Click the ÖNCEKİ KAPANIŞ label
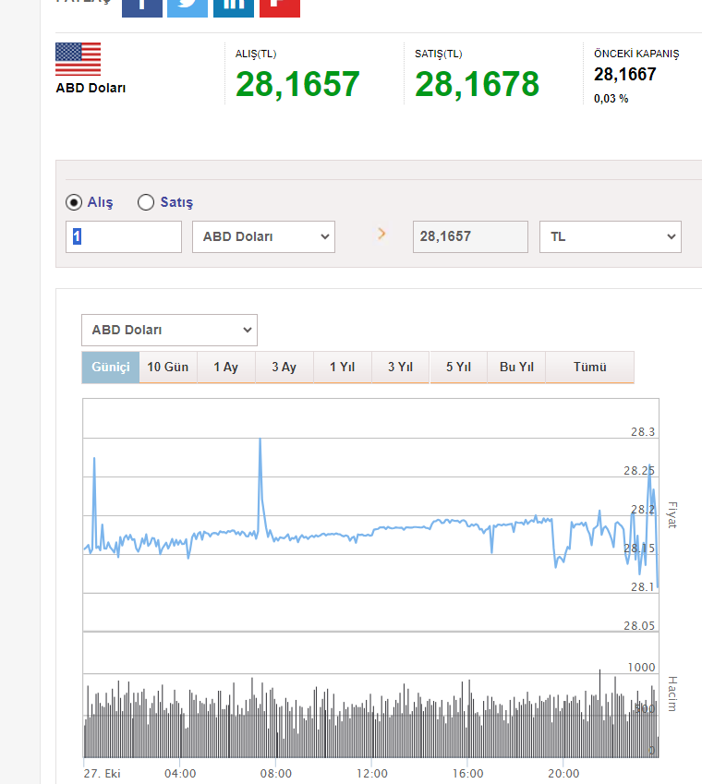 coord(636,54)
